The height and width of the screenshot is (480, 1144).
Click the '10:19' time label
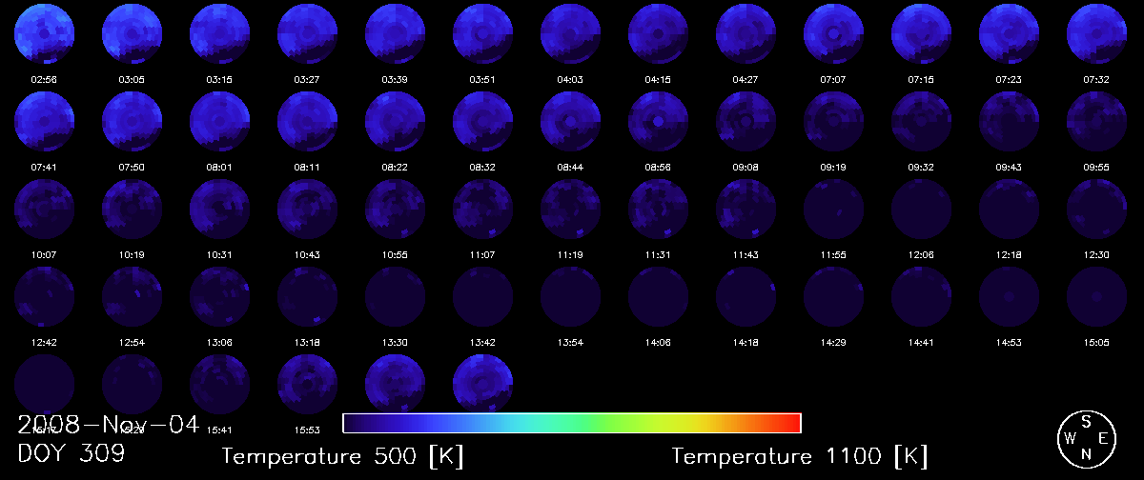pyautogui.click(x=132, y=255)
